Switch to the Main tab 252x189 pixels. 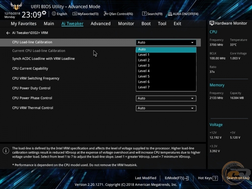click(49, 24)
